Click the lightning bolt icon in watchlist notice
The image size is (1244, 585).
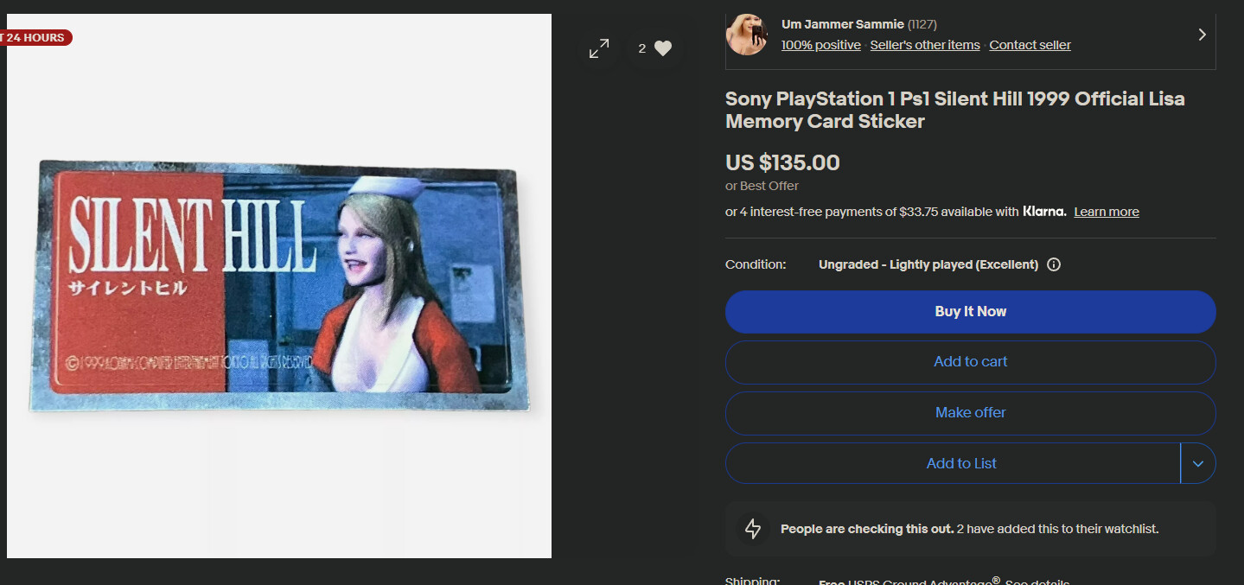(753, 529)
